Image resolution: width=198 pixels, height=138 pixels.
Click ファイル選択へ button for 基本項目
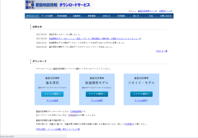tap(52, 94)
